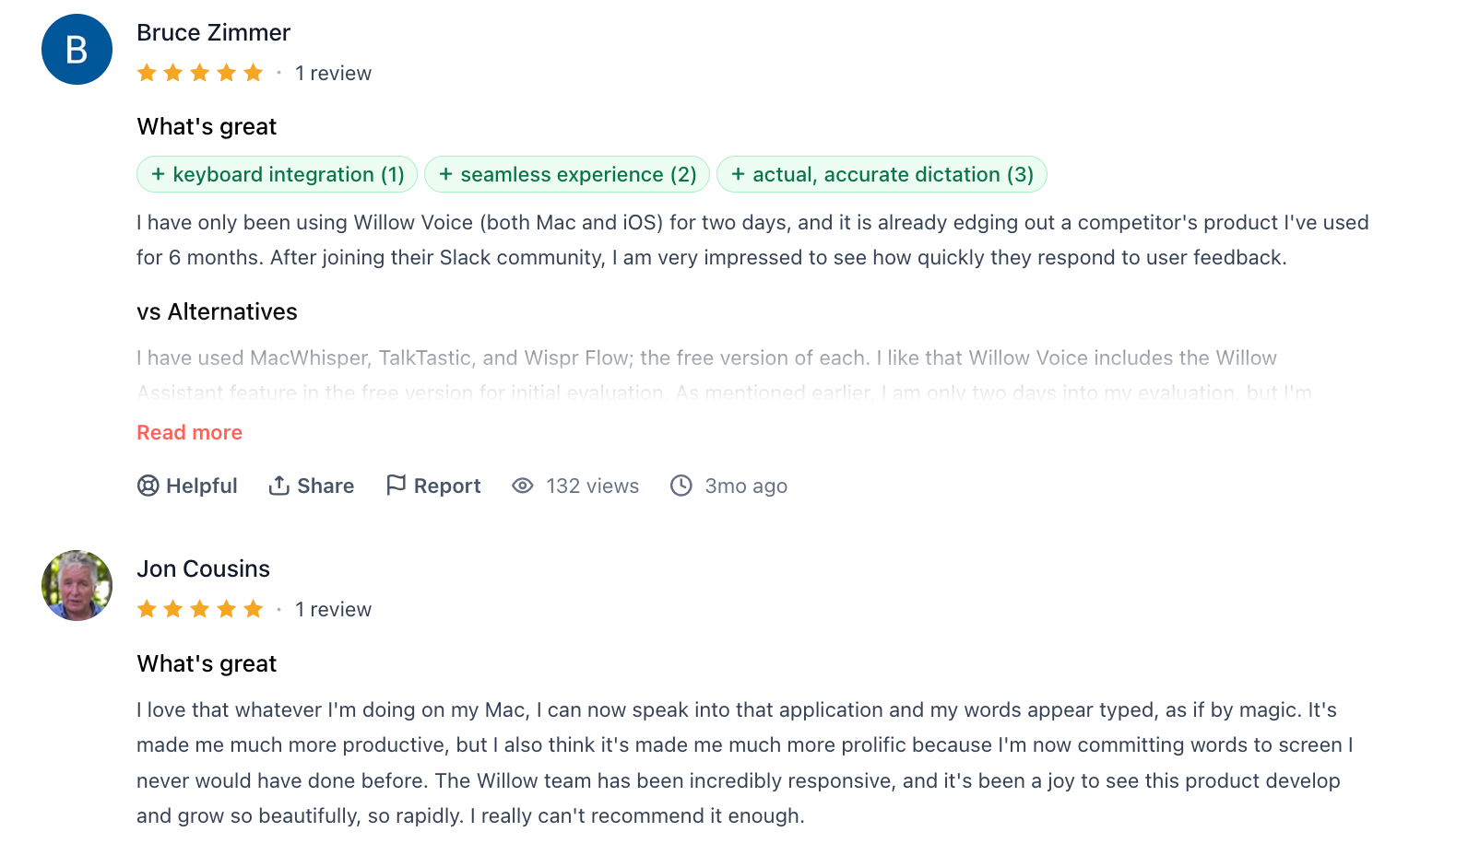Screen dimensions: 1468x855
Task: Expand the review with Read more
Action: 189,432
